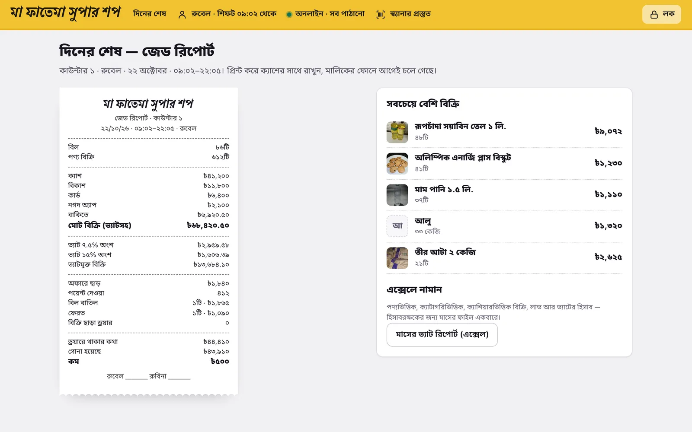Click the পণ্য বিক্রি count ৬১২টি
The width and height of the screenshot is (692, 432).
point(221,157)
